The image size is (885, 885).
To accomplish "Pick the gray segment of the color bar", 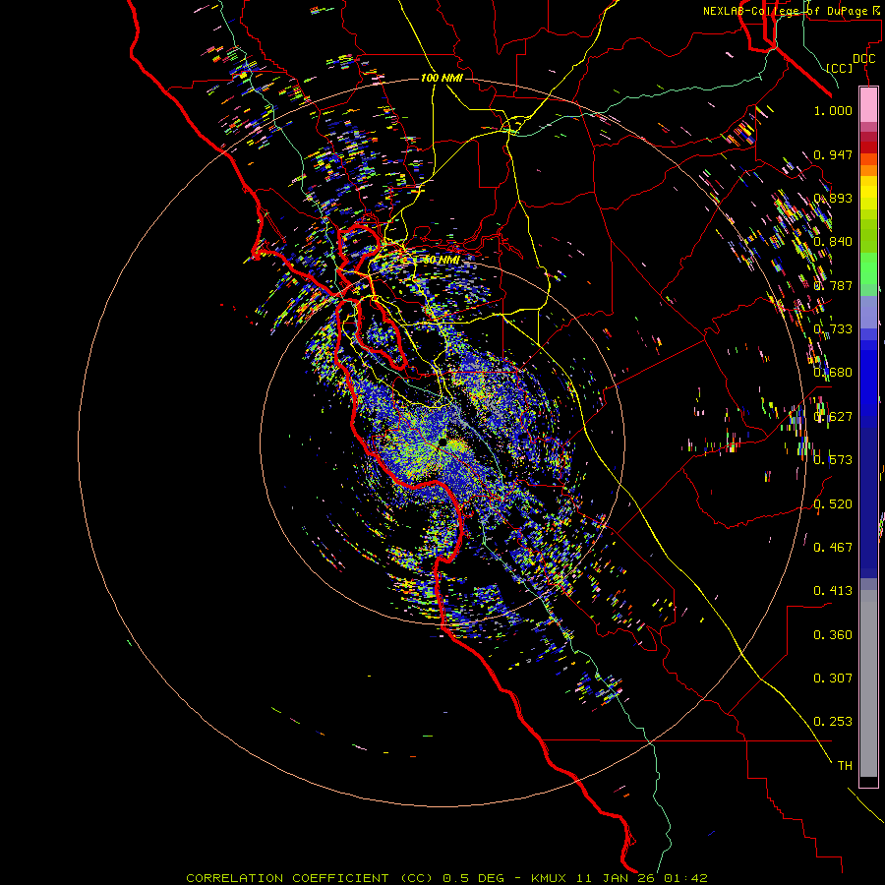I will pyautogui.click(x=868, y=683).
